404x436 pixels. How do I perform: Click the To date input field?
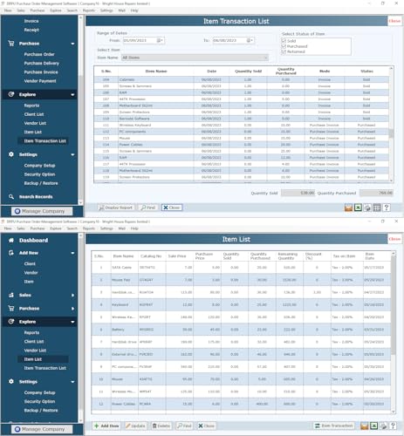click(229, 40)
